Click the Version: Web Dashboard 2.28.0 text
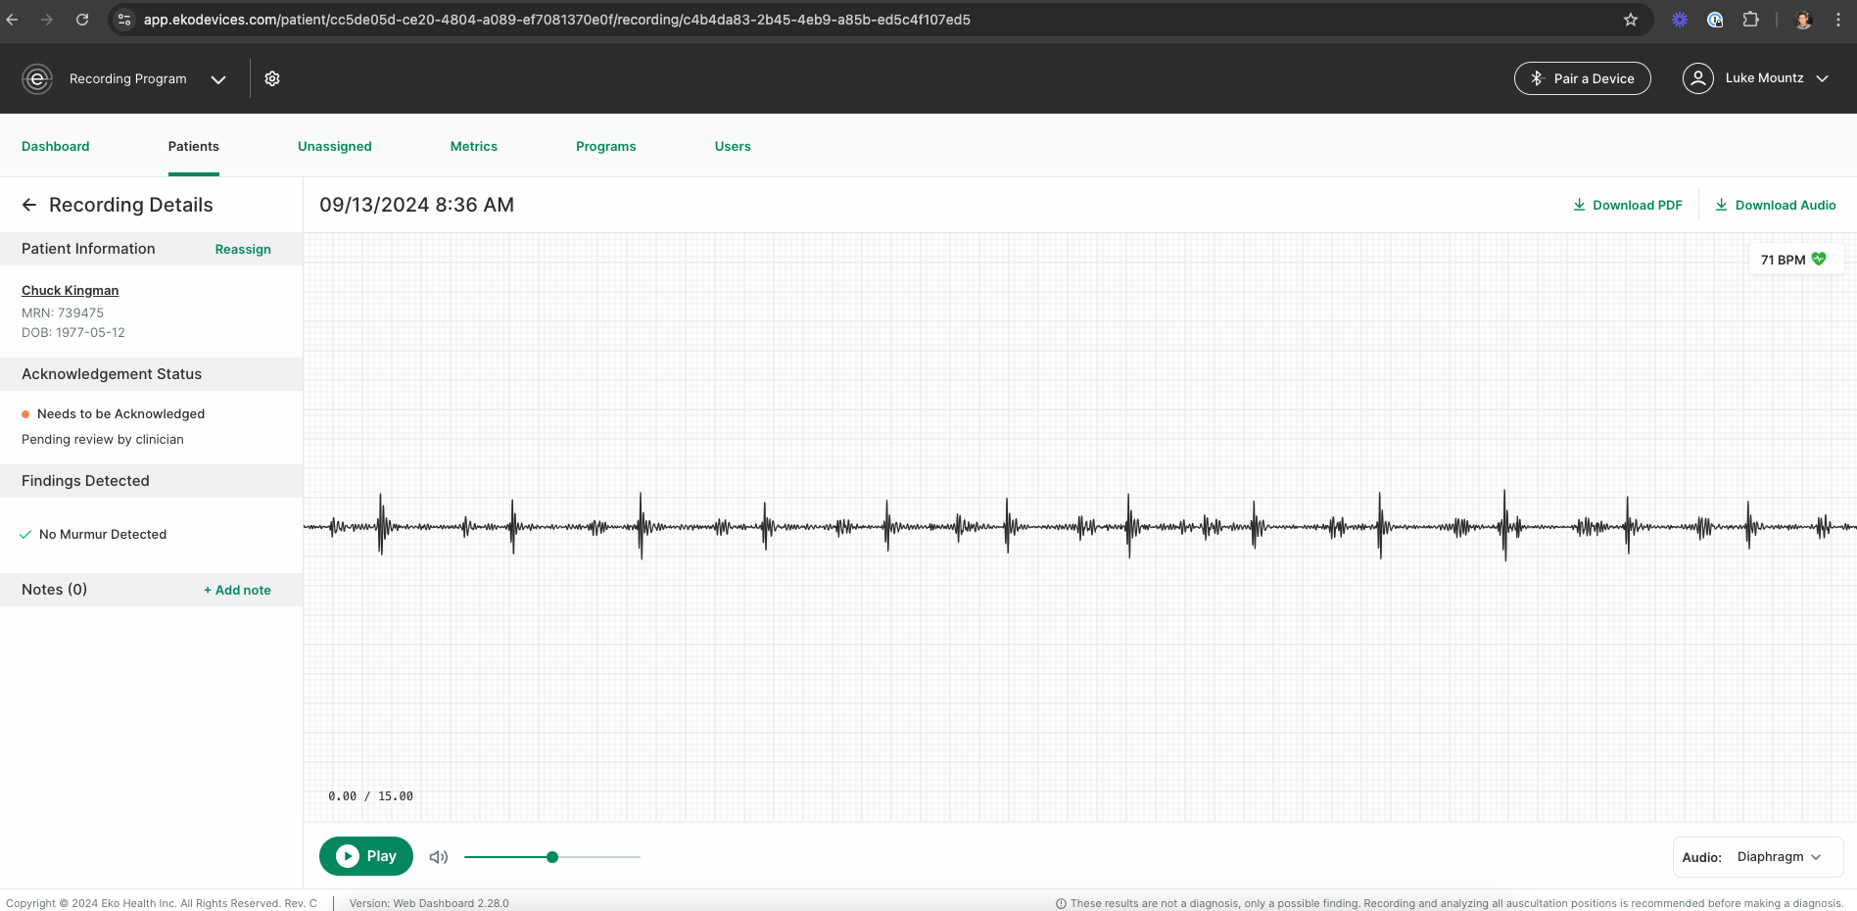The height and width of the screenshot is (911, 1857). [x=429, y=903]
